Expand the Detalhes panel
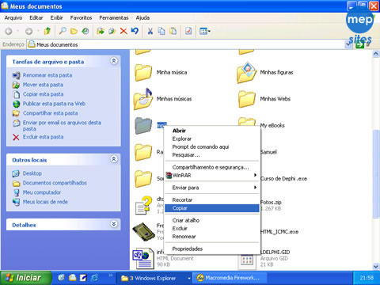Screen dimensions: 380x285 pos(114,224)
